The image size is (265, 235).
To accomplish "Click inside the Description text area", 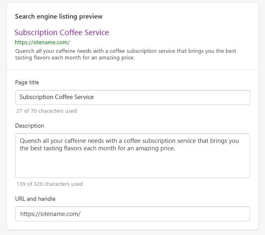I will (x=132, y=156).
